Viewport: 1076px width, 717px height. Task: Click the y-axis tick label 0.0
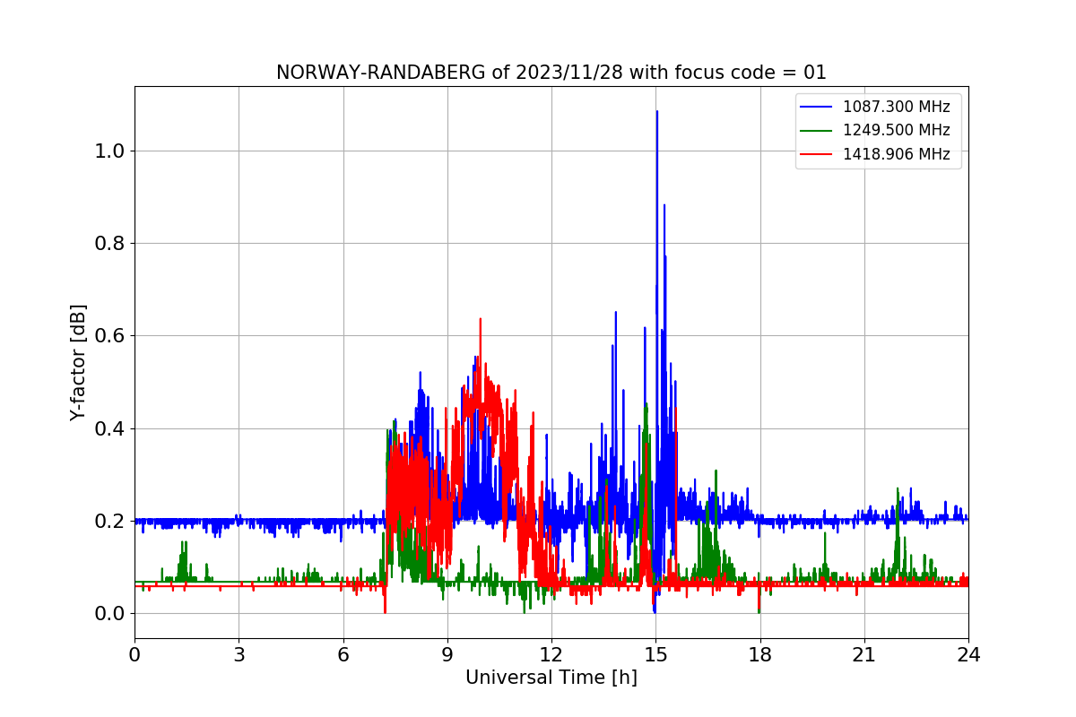109,614
